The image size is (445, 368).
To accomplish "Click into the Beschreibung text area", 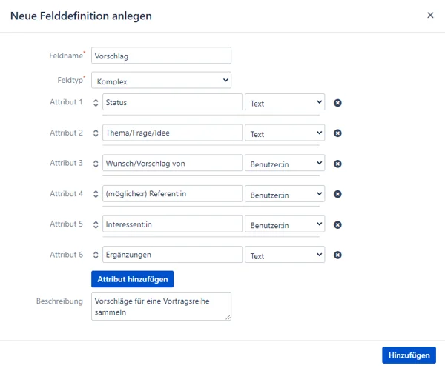I will [x=161, y=307].
